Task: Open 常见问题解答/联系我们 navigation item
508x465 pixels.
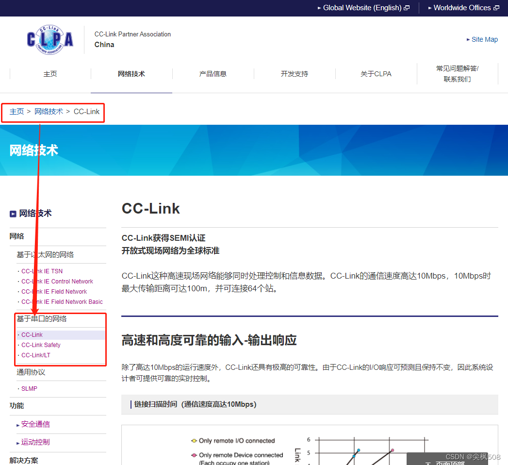Action: [457, 74]
